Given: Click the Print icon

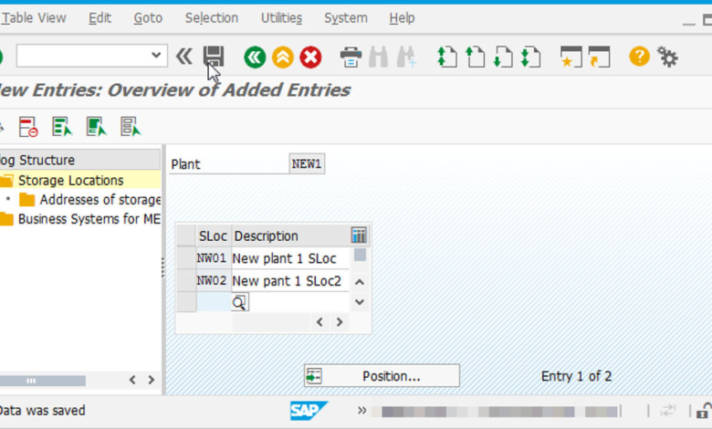Looking at the screenshot, I should tap(351, 58).
